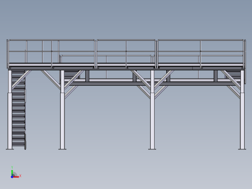Select top rail of the middle guardrail section
The image size is (252, 189).
(126, 40)
